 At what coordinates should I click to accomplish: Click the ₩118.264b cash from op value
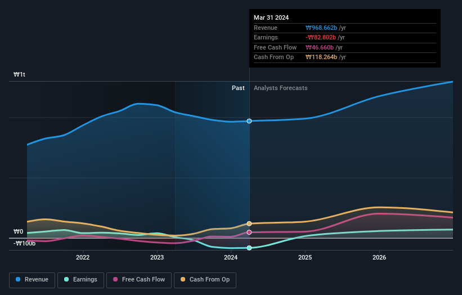(321, 57)
